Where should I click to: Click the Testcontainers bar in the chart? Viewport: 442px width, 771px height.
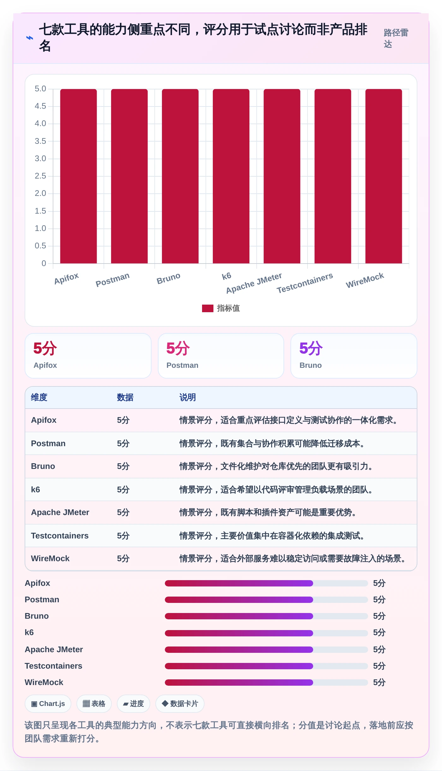click(x=333, y=176)
